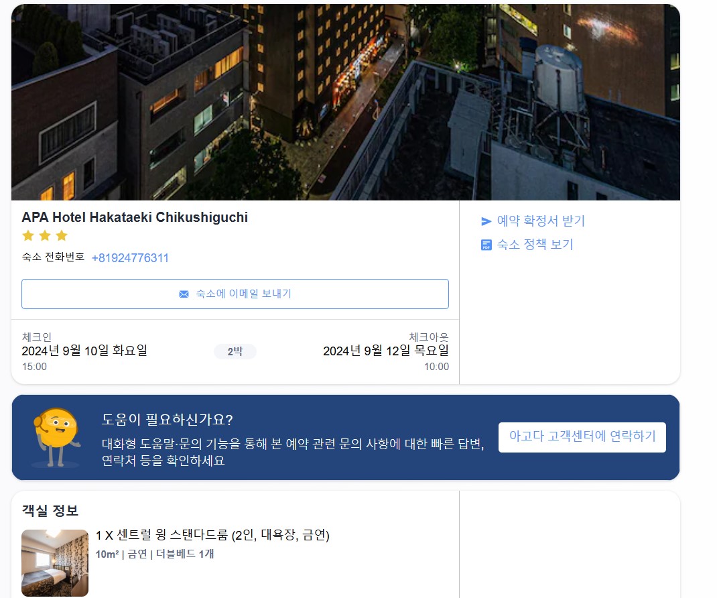Open the 예약 확정서 받기 link
The width and height of the screenshot is (717, 598).
pos(541,221)
